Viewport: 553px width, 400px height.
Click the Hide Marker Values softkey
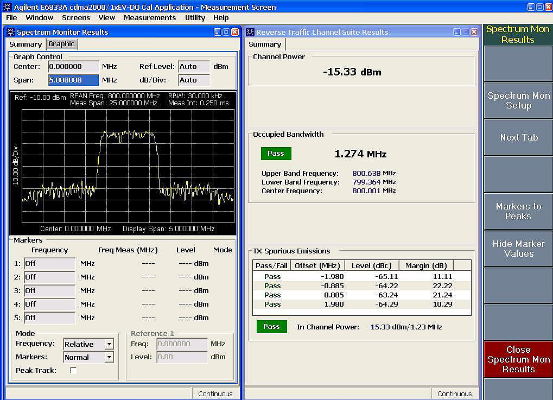point(518,249)
